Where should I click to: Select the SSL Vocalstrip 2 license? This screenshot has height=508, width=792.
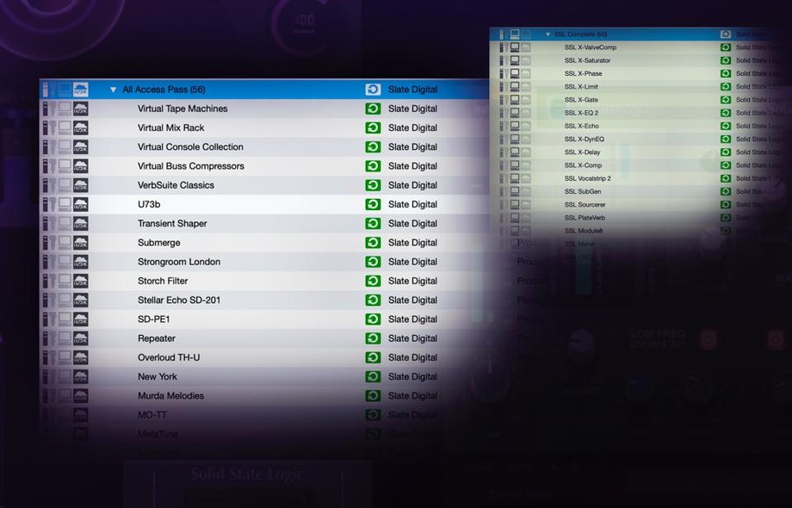(587, 179)
